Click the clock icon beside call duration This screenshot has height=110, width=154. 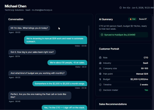click(121, 8)
